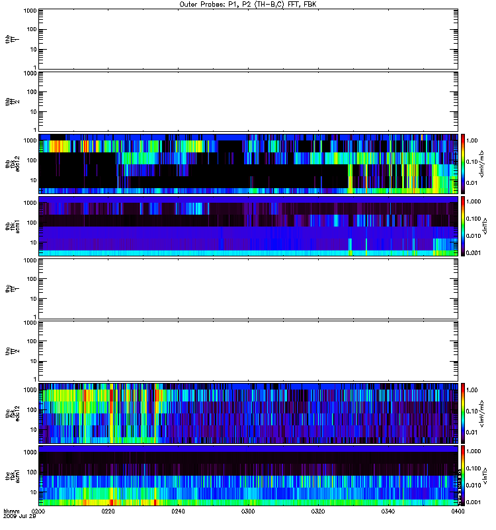Screen dimensions: 496x530
Task: Click the 'thb fbk scm1' y-axis panel label
Action: click(13, 226)
